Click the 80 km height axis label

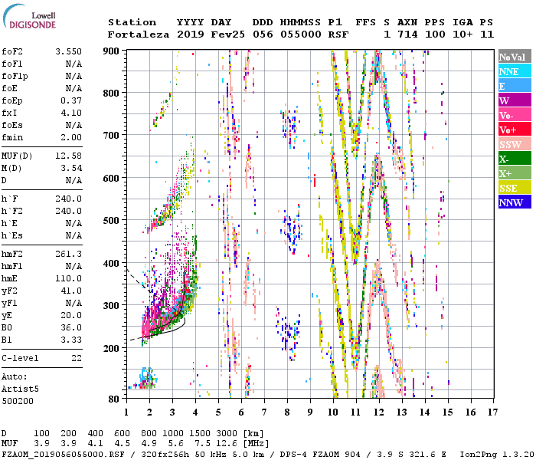click(x=113, y=399)
